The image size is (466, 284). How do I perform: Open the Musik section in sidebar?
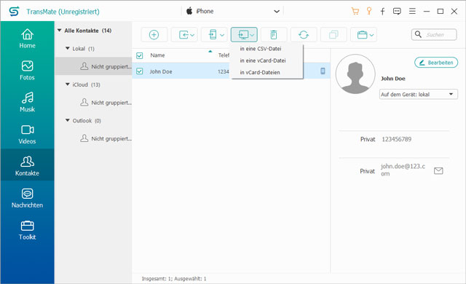(27, 102)
